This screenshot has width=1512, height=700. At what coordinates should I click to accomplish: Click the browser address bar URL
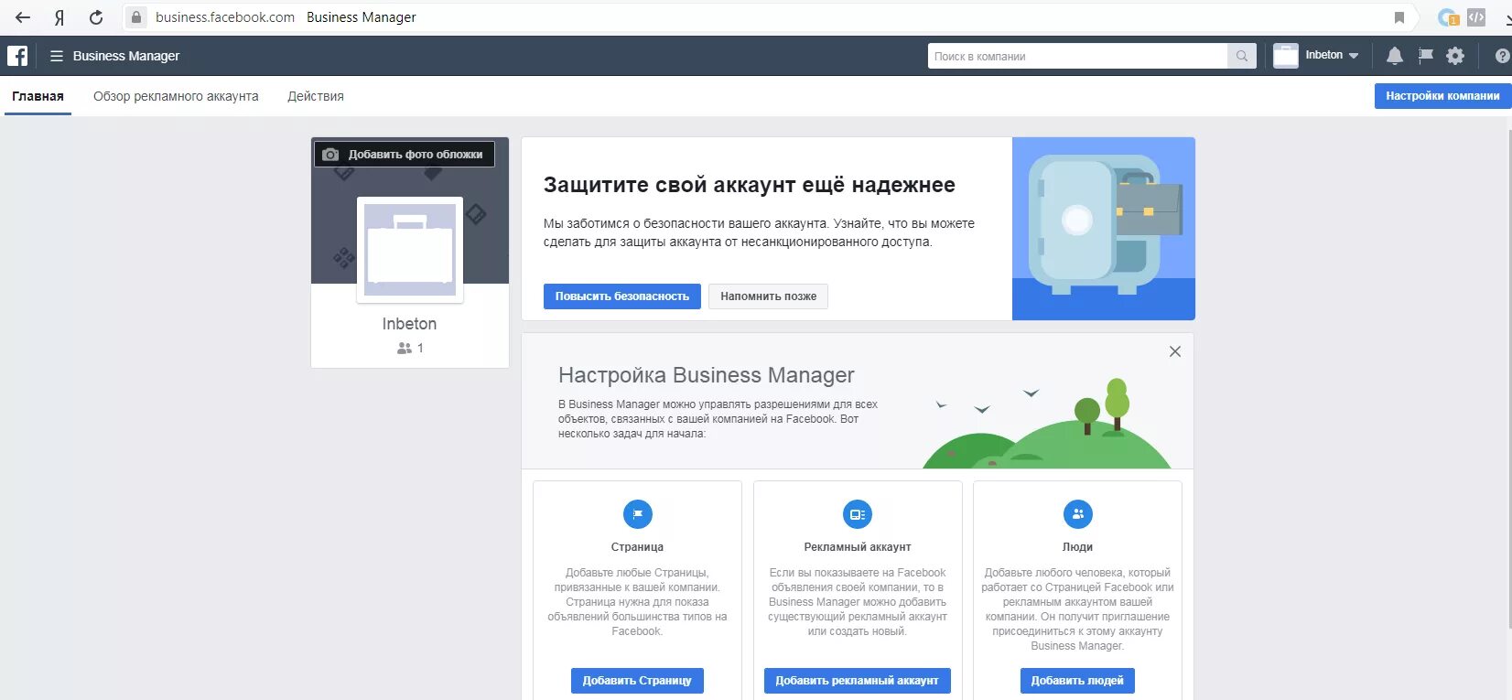225,17
